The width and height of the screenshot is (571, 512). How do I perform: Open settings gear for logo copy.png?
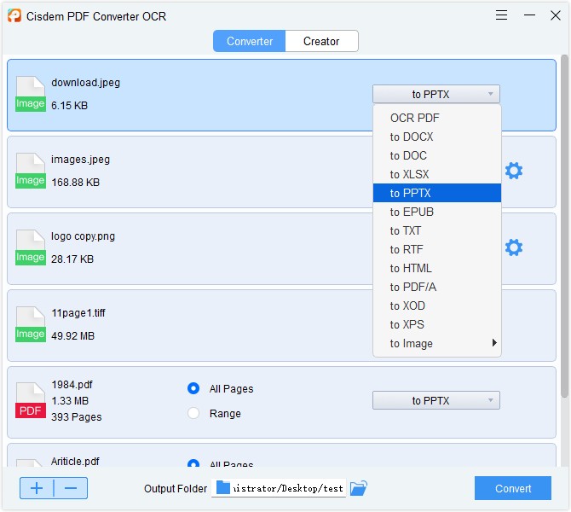pyautogui.click(x=513, y=247)
